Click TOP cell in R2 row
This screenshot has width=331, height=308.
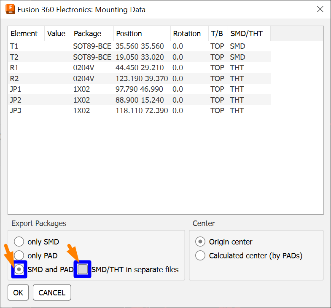217,78
